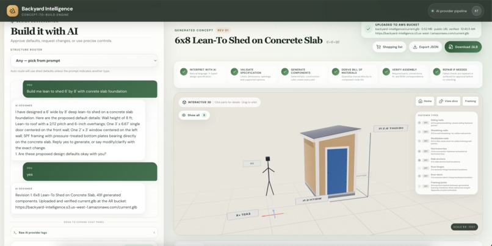
Task: Click the WIDTH dimension label in viewport
Action: click(311, 200)
